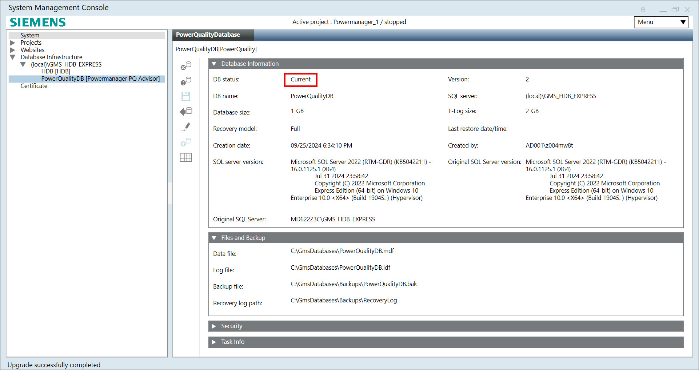Viewport: 699px width, 370px height.
Task: Click the database icon with up arrow
Action: coord(186,142)
